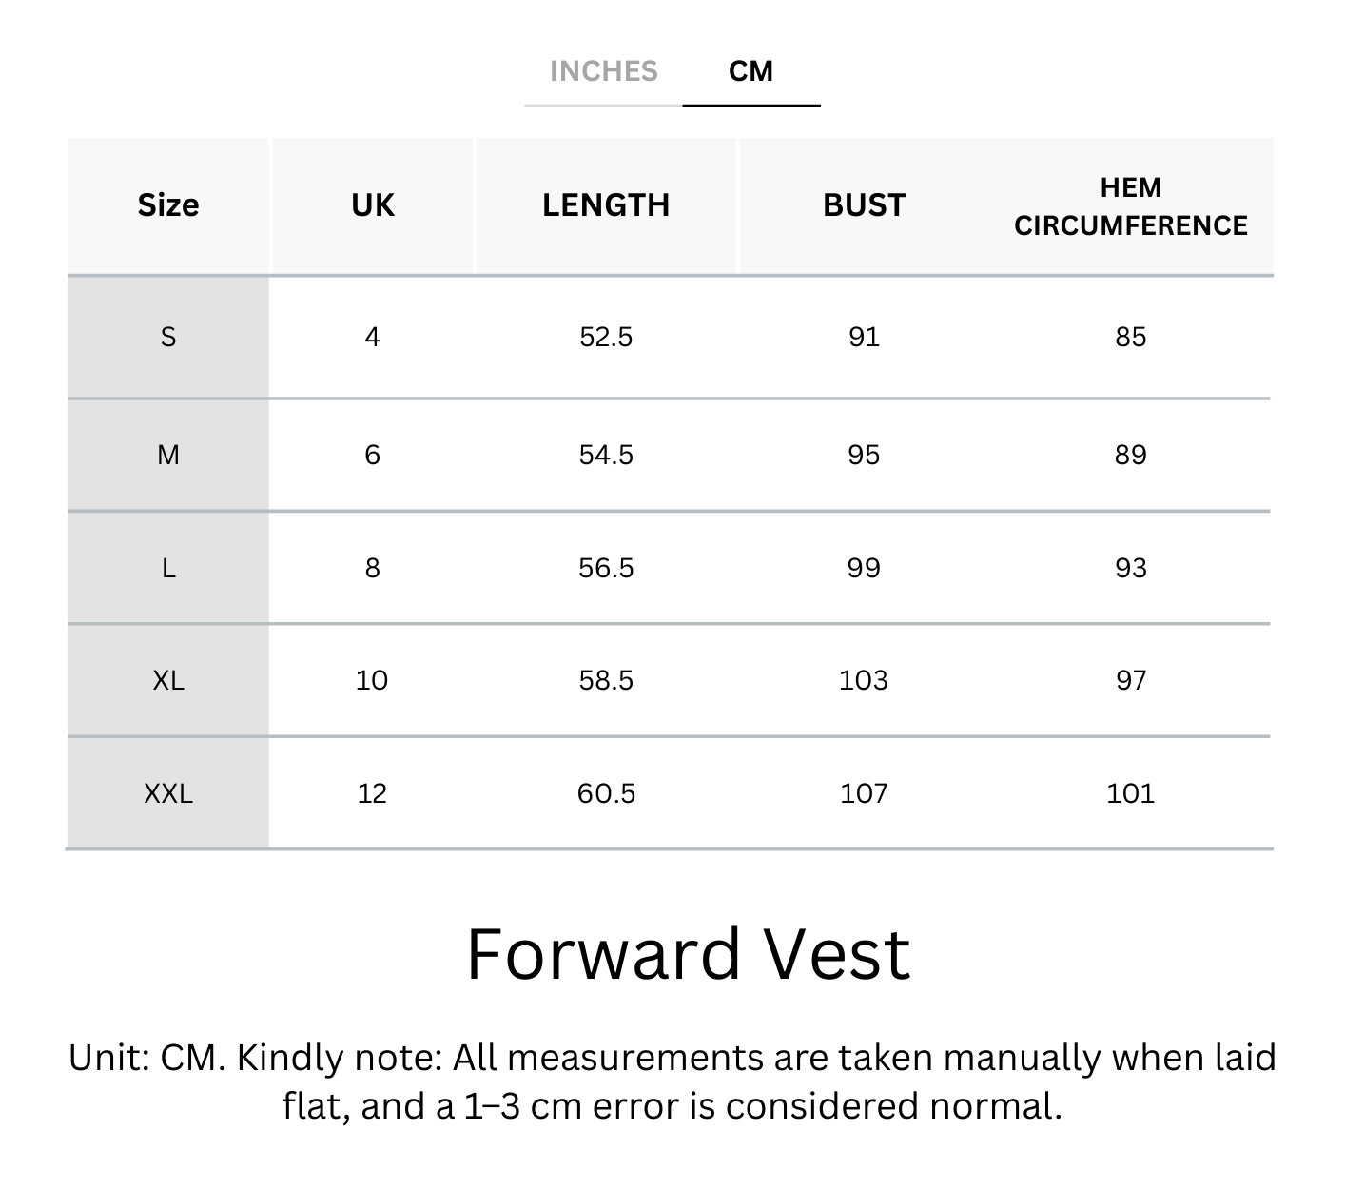
Task: Click hem value 93 for L
Action: (x=1130, y=568)
